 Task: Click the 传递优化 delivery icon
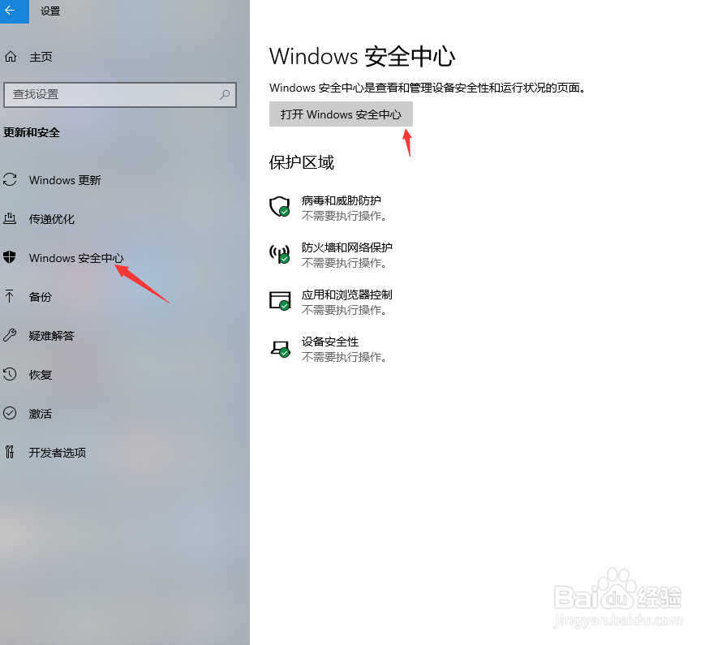tap(10, 218)
